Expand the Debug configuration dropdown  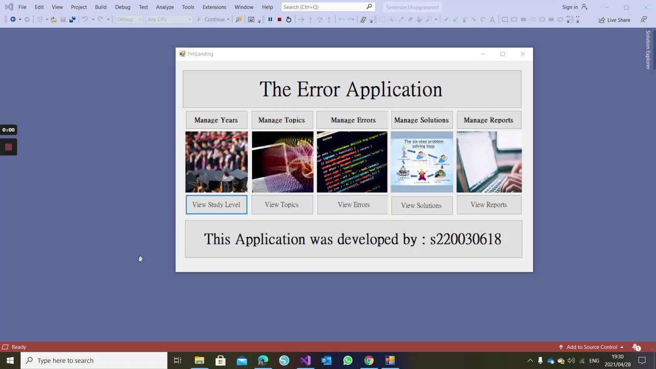[x=129, y=19]
